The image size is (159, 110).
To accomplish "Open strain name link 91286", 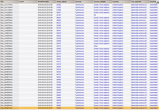I will click(59, 10).
